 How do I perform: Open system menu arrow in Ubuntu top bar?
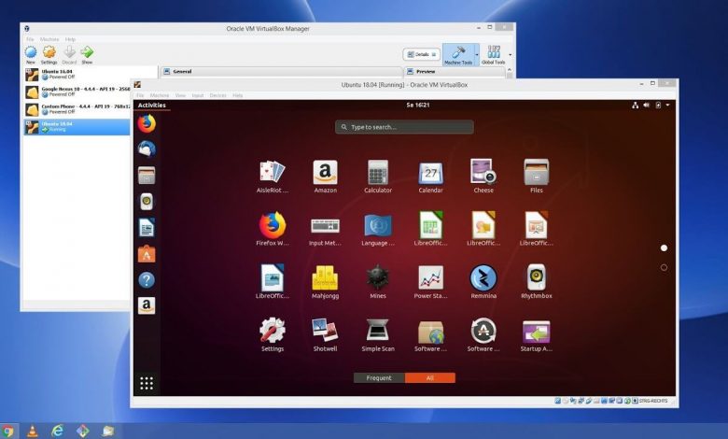coord(667,105)
